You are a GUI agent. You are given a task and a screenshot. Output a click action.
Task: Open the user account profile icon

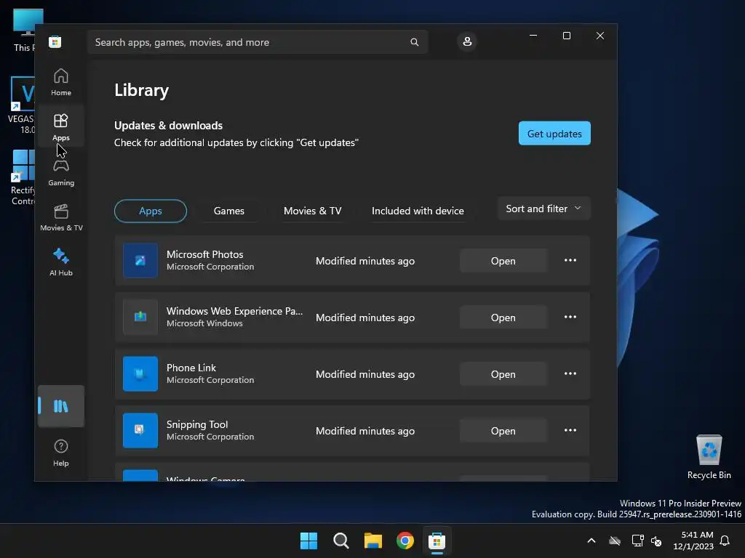pyautogui.click(x=467, y=41)
